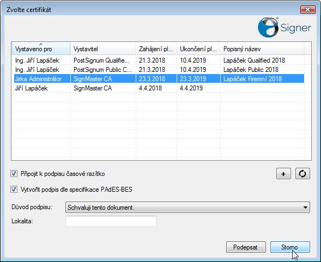Sort by Ukončení pl... column header
Image resolution: width=321 pixels, height=262 pixels.
[198, 48]
